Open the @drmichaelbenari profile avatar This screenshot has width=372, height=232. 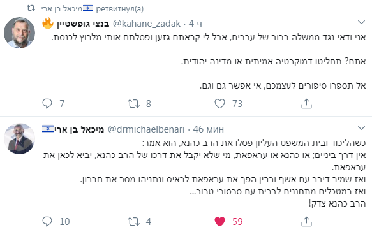19,139
